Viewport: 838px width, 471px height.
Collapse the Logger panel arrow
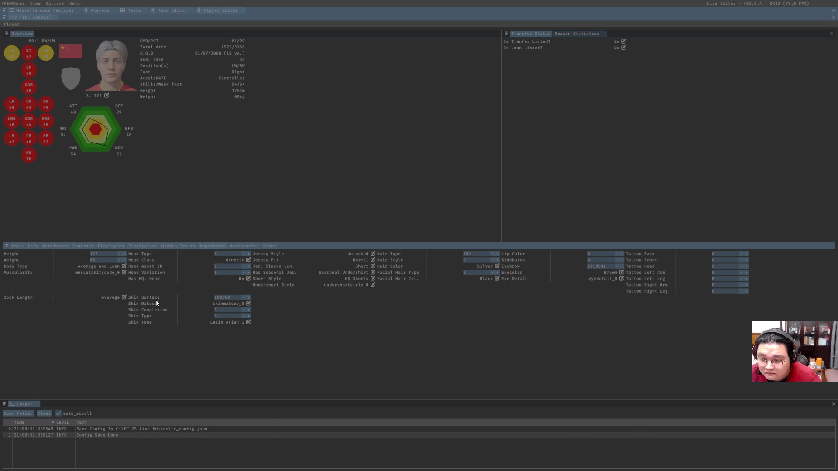click(x=4, y=404)
